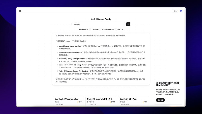Select the 删除背景的节点 suggestion chip

84,29
